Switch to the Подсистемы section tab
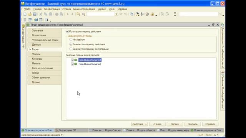 coord(45,35)
